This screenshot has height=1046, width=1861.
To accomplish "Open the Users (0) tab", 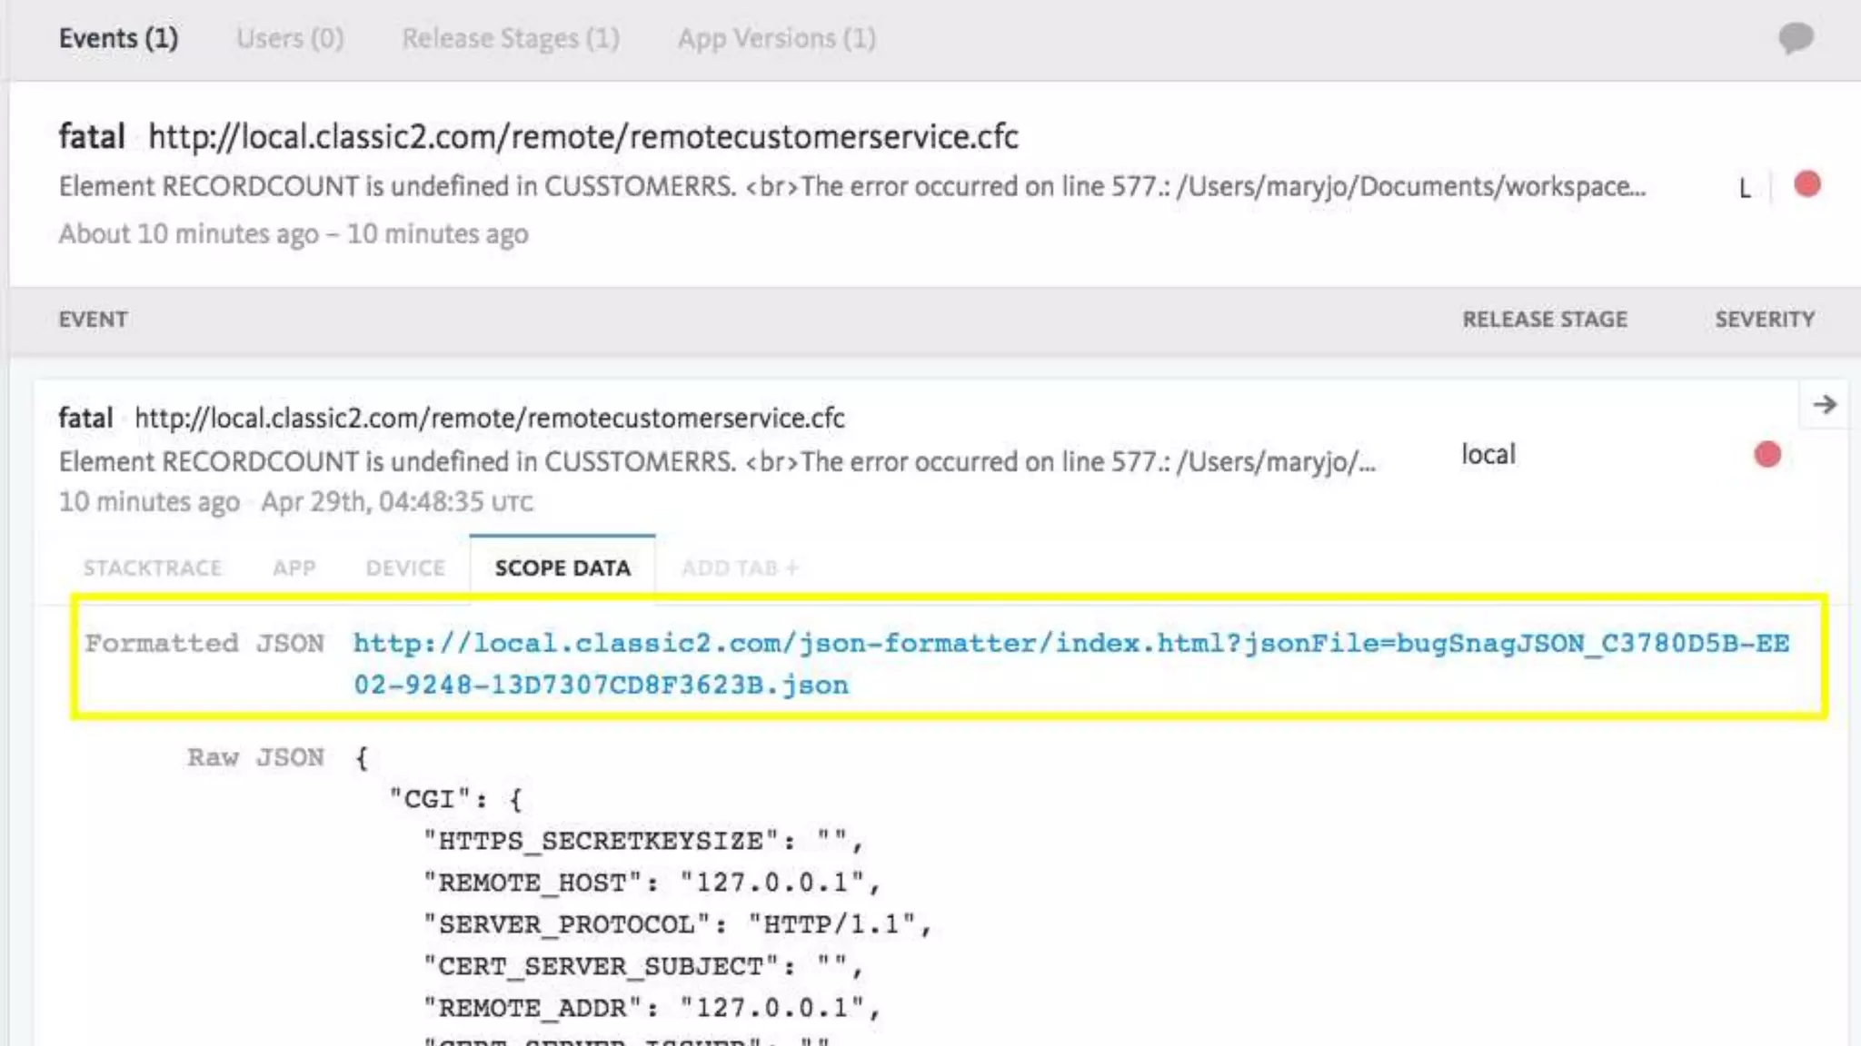I will tap(290, 39).
